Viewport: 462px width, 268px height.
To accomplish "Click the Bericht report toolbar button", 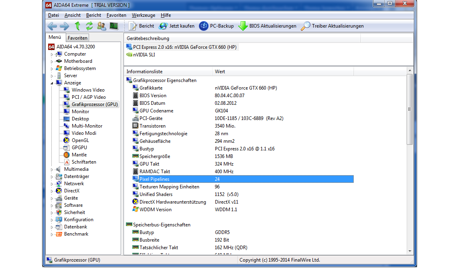I will (x=141, y=26).
